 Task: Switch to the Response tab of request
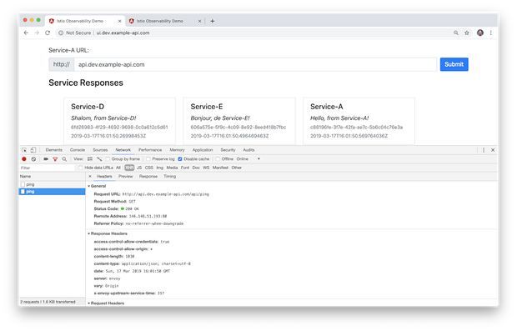(x=148, y=177)
